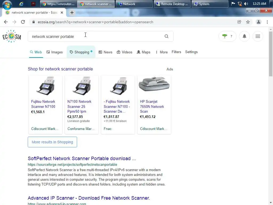
Task: Open the search Settings menu
Action: click(191, 52)
